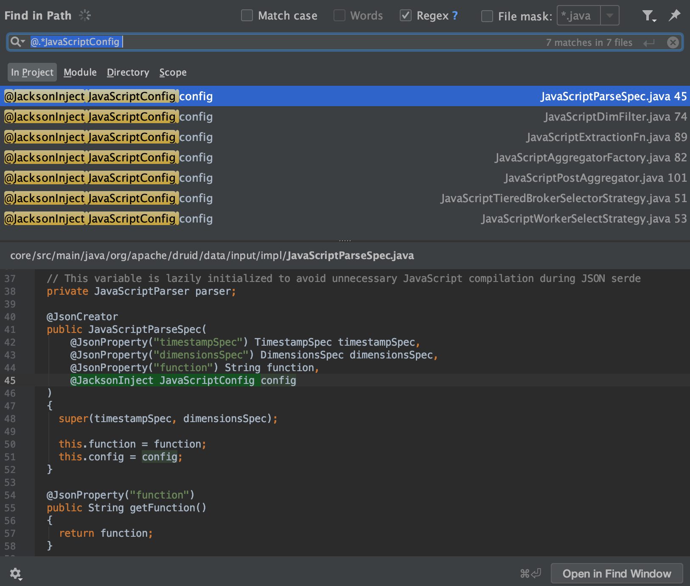Uncheck the Regex checkbox

coord(406,16)
